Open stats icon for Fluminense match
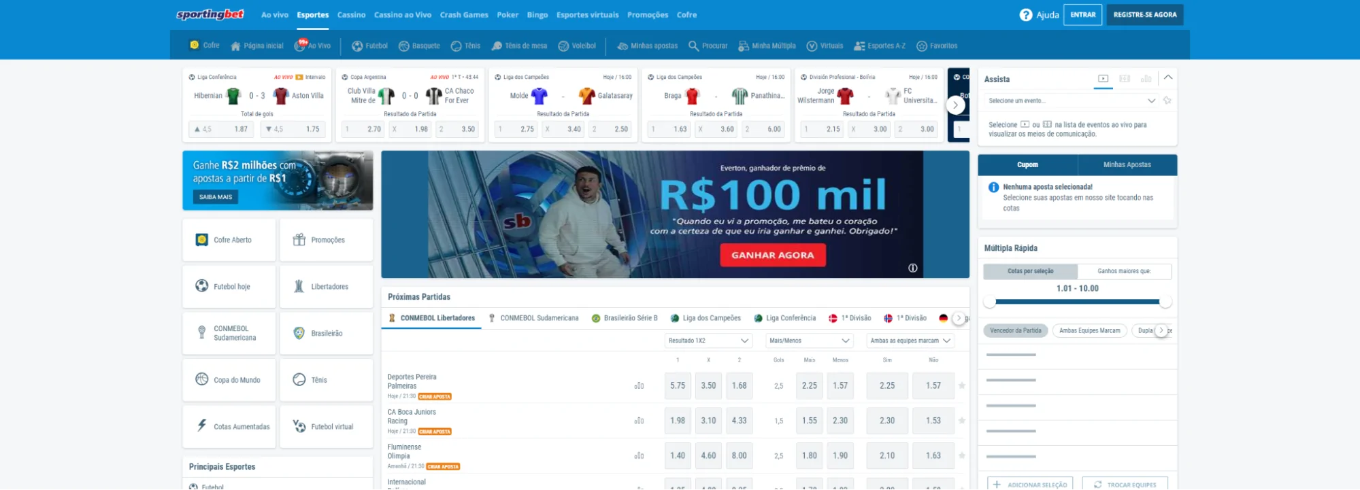Image resolution: width=1360 pixels, height=490 pixels. 639,456
